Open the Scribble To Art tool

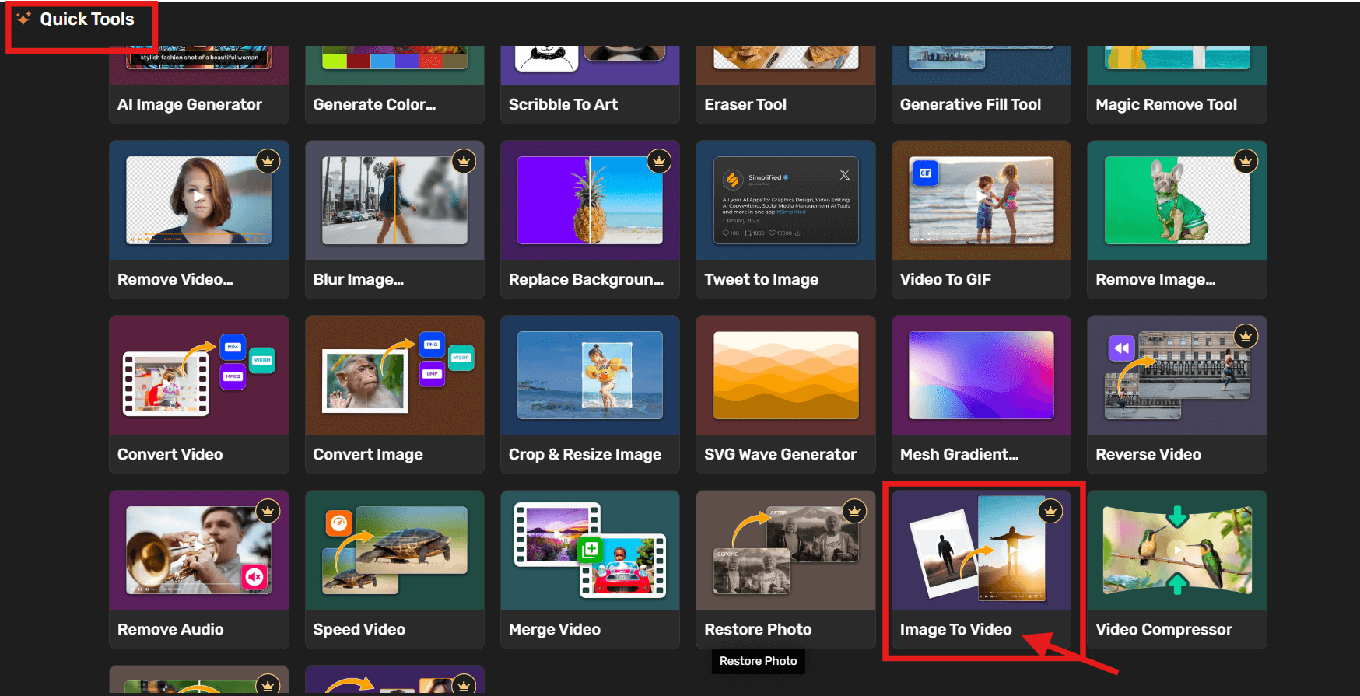click(x=590, y=85)
